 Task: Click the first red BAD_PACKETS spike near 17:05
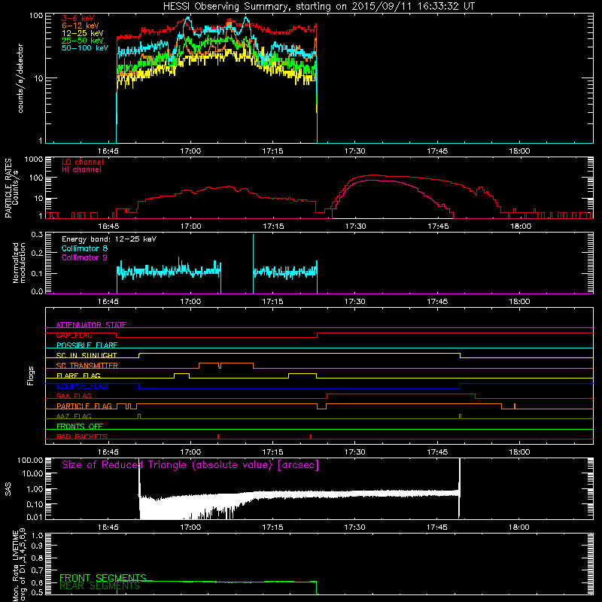(x=218, y=436)
